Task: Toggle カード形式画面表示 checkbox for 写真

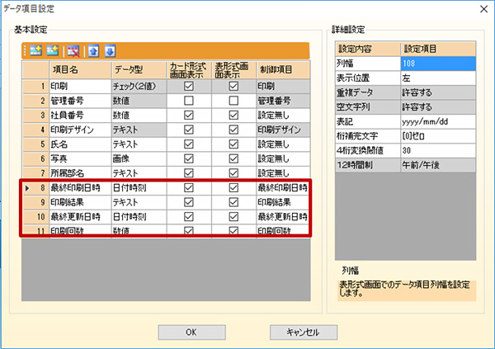Action: pos(189,158)
